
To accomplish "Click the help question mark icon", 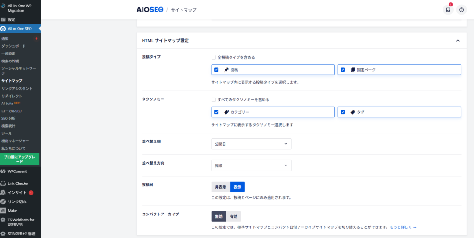I will (x=461, y=10).
